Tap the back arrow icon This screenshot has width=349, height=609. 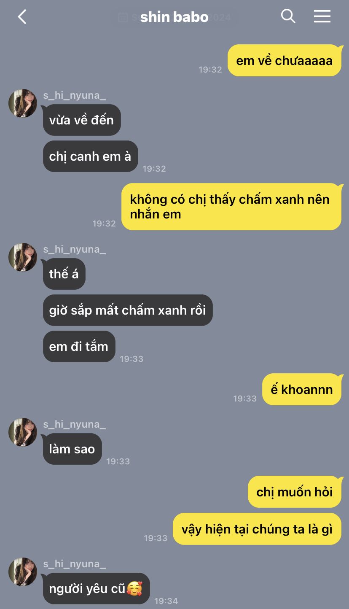[x=22, y=17]
